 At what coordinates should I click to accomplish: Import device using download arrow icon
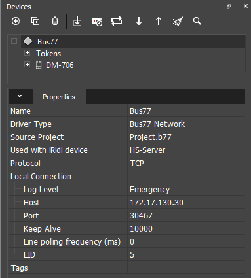pos(77,22)
